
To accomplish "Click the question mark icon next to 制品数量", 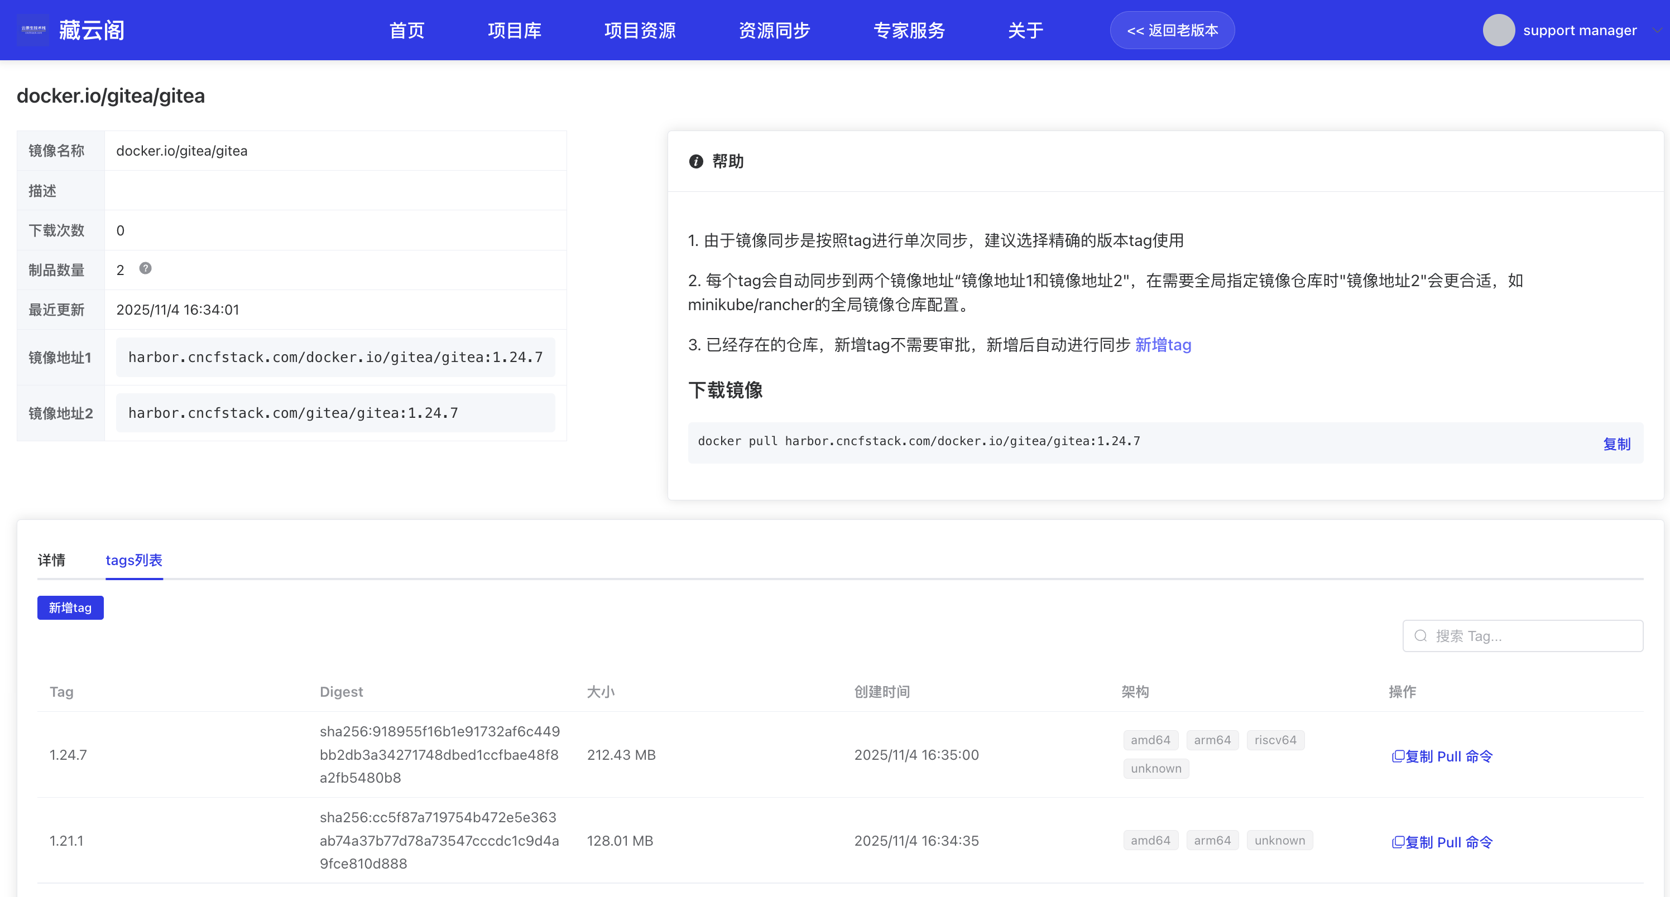I will point(145,267).
